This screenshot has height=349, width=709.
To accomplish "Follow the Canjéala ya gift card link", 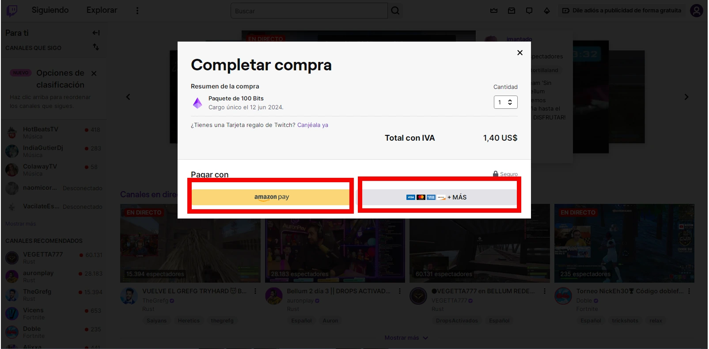I will coord(313,125).
